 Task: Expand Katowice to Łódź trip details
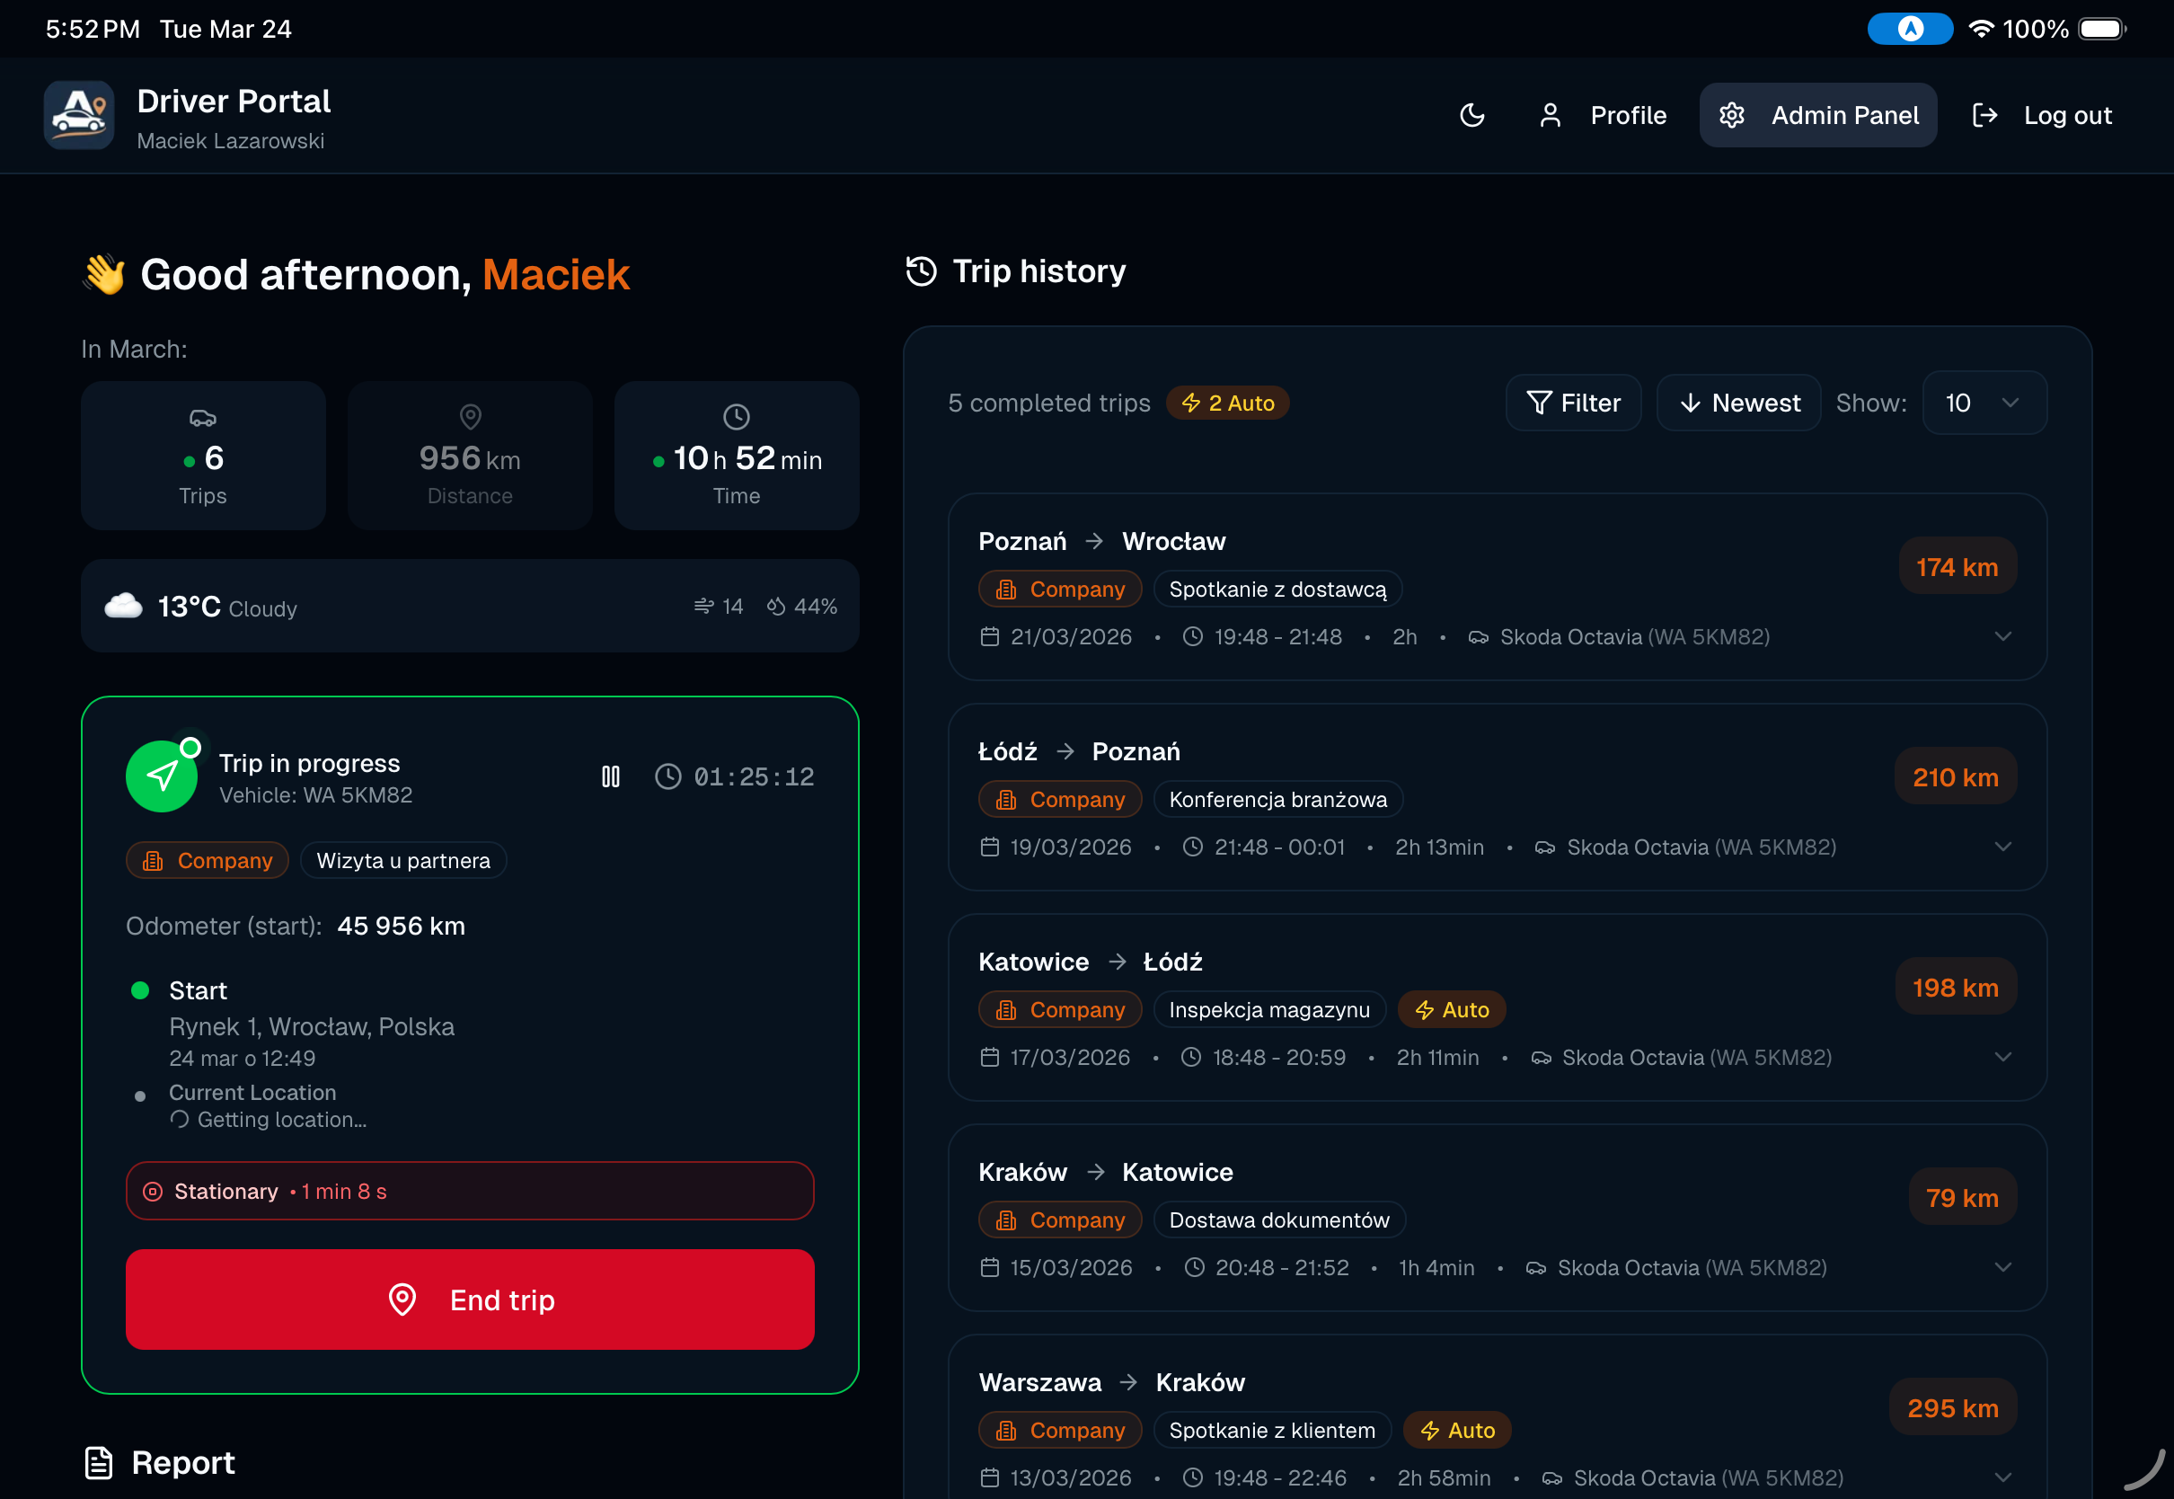(2003, 1057)
